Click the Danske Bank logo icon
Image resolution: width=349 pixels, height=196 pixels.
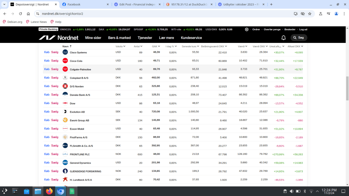click(65, 95)
